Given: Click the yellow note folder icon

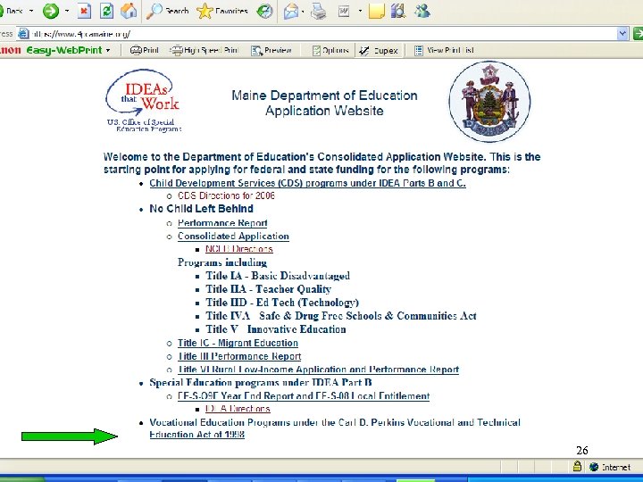Looking at the screenshot, I should point(377,11).
